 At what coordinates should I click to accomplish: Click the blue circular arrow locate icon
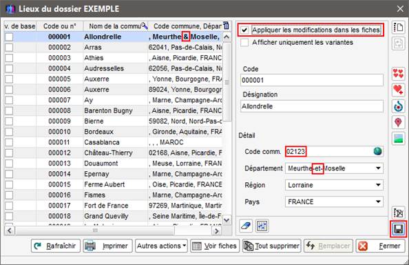pyautogui.click(x=398, y=106)
